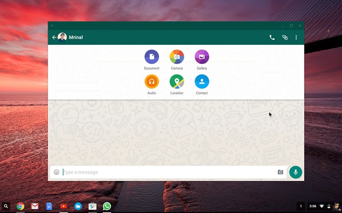Viewport: 342px width, 213px height.
Task: Open the notification counter showing 1
Action: [x=301, y=206]
